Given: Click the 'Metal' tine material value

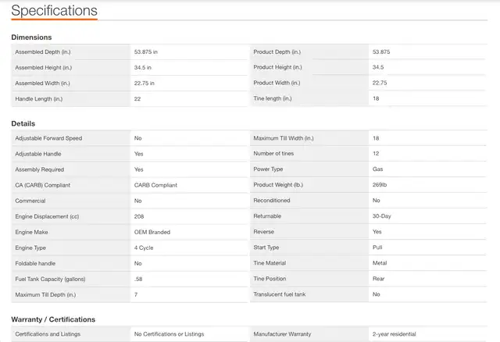Looking at the screenshot, I should (x=380, y=262).
